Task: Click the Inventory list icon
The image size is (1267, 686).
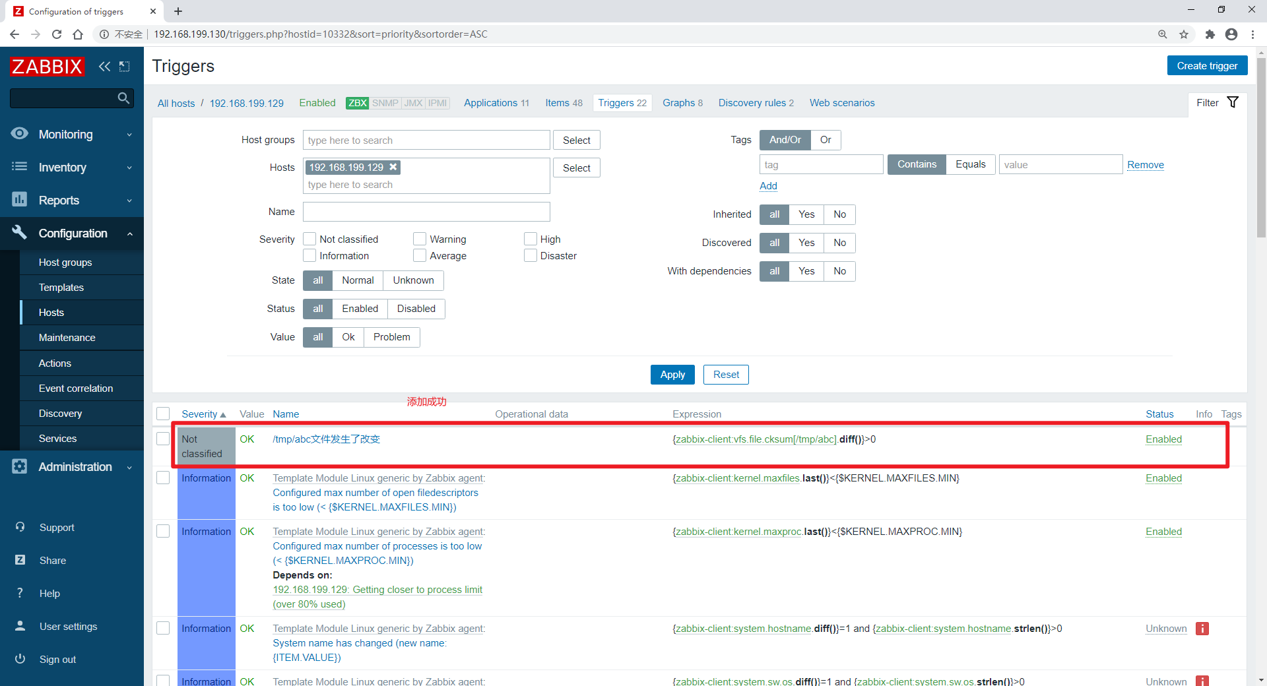Action: click(x=20, y=167)
